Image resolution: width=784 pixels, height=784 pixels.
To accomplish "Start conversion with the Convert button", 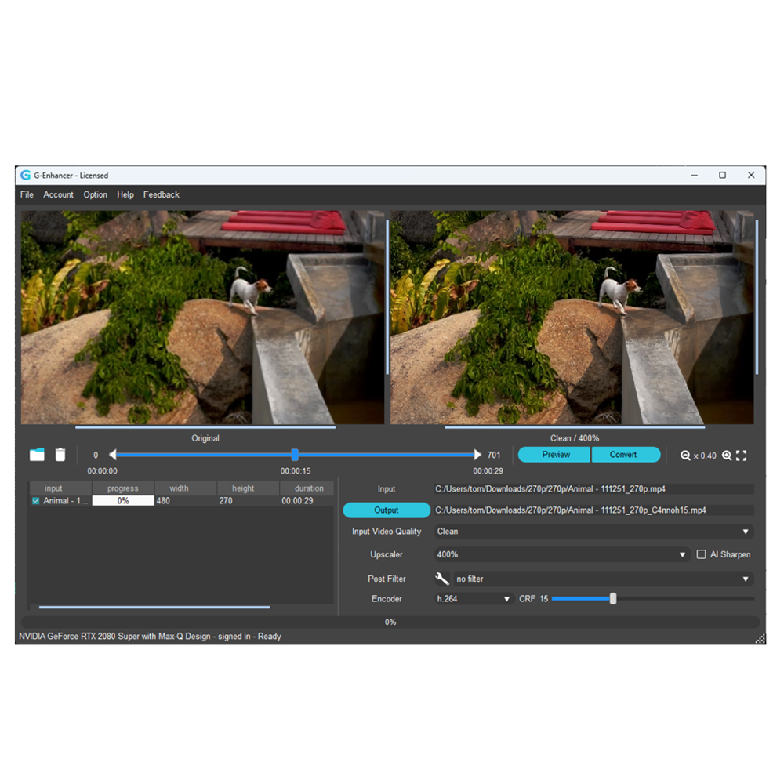I will pos(626,455).
